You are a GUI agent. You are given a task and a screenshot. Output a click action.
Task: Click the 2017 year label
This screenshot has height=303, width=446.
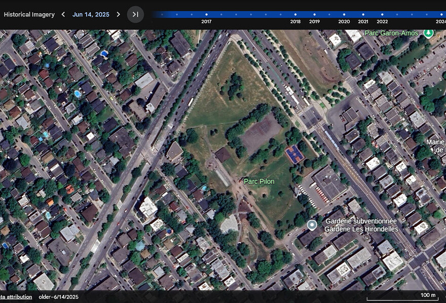pyautogui.click(x=206, y=22)
